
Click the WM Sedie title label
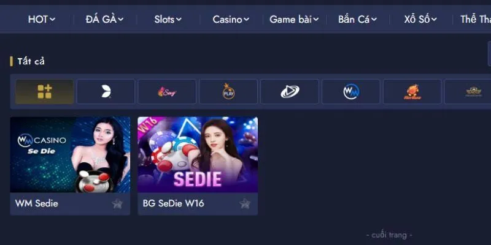[x=37, y=203]
